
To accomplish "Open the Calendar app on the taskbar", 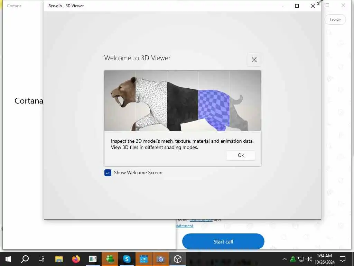I will 143,259.
